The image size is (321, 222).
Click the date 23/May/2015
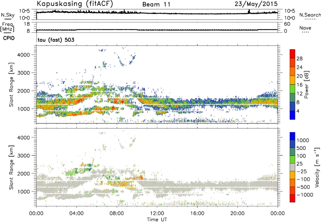point(256,4)
